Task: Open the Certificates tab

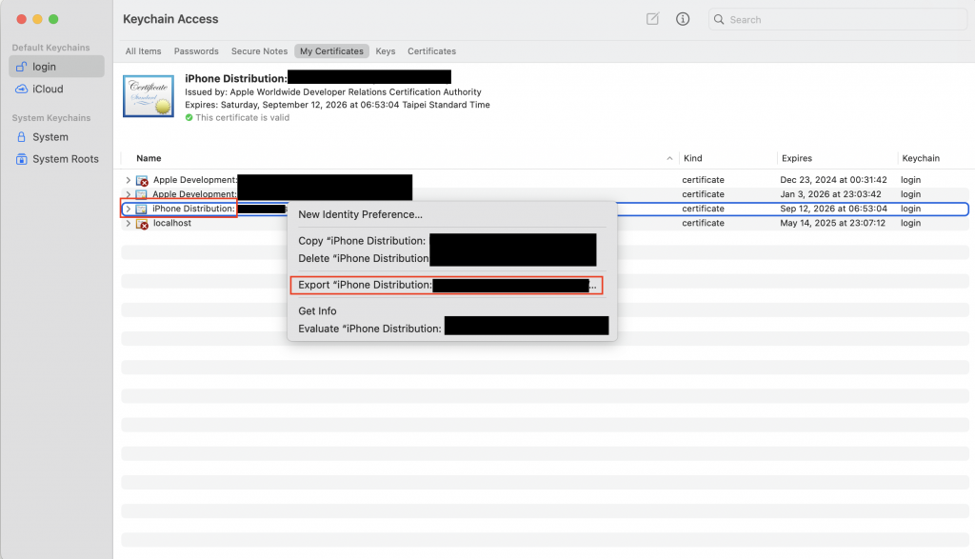Action: [x=431, y=51]
